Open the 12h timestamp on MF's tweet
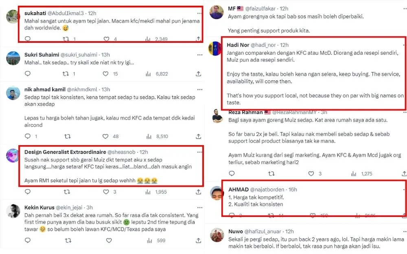 [x=283, y=8]
